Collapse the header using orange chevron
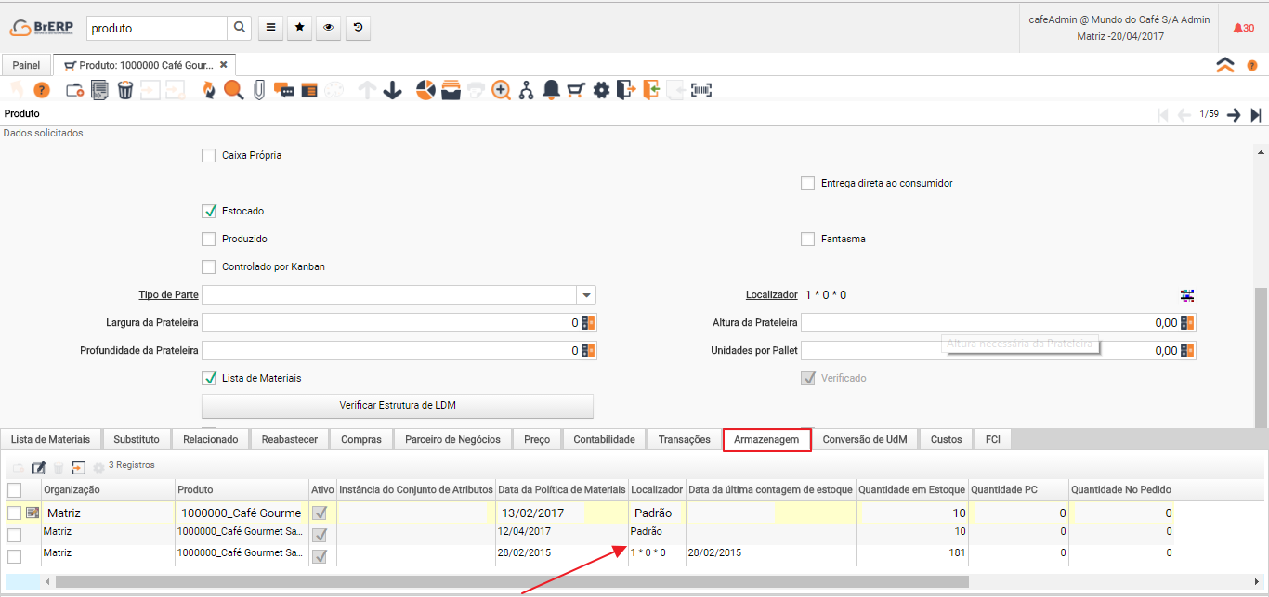This screenshot has height=597, width=1269. (x=1225, y=65)
